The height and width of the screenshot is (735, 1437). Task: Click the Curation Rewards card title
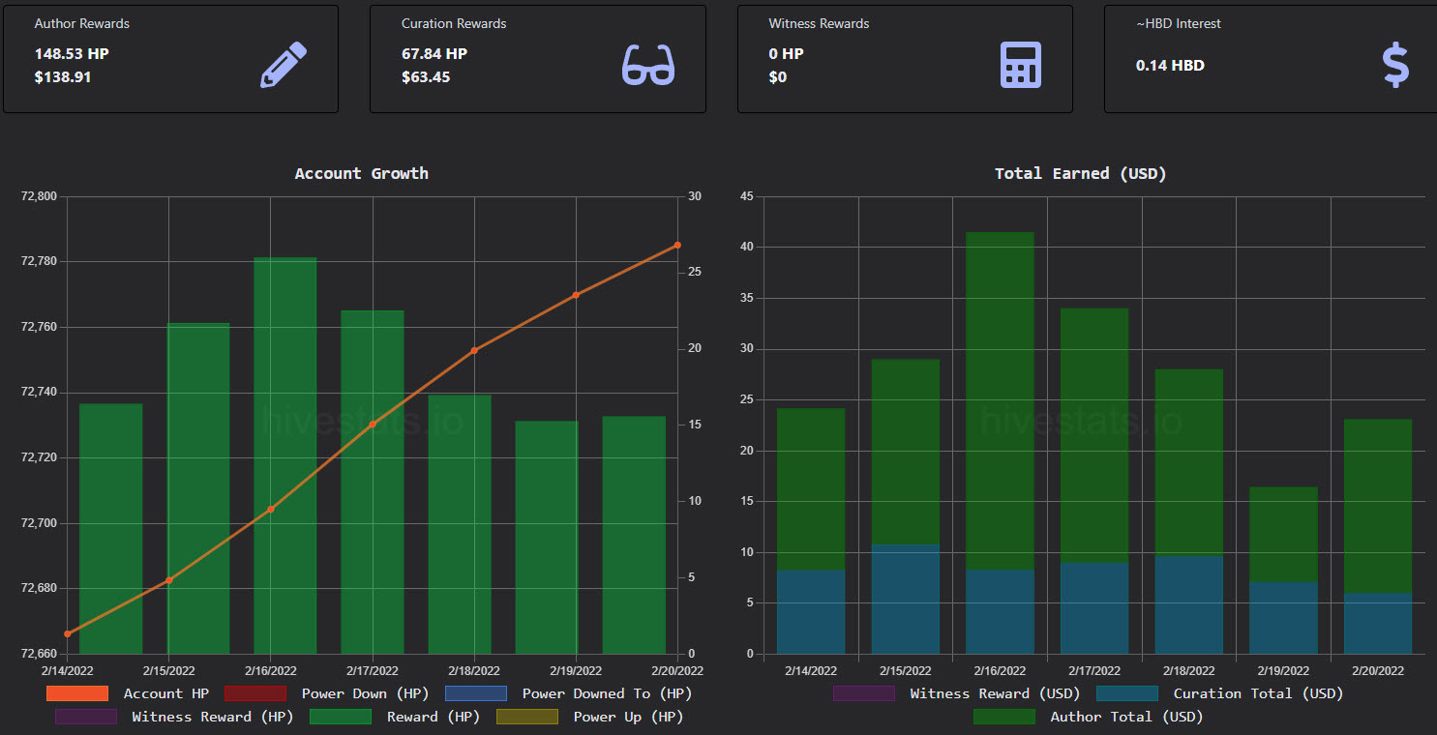pos(454,23)
